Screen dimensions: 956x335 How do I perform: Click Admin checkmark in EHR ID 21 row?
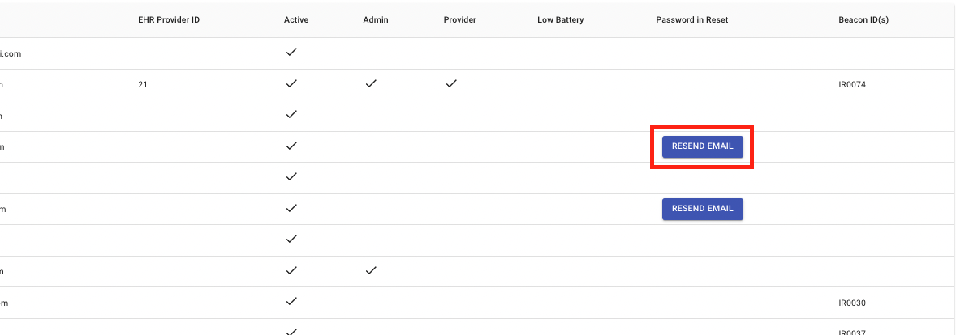(x=371, y=83)
